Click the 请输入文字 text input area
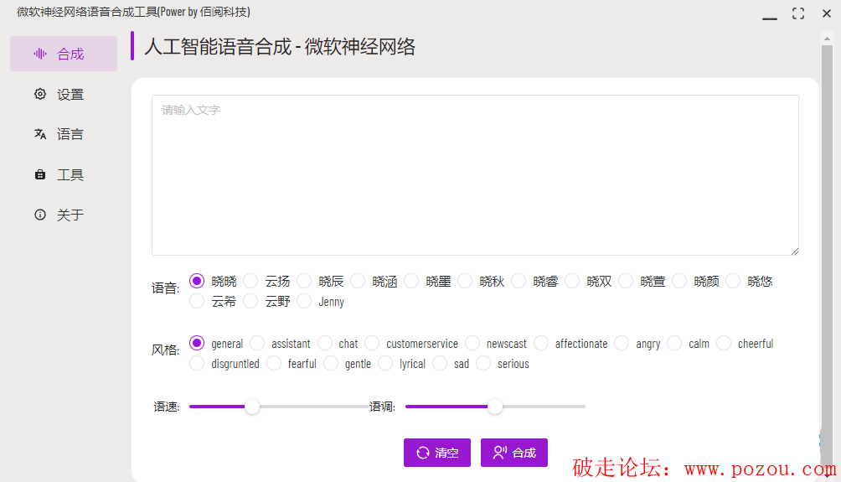 [x=475, y=175]
